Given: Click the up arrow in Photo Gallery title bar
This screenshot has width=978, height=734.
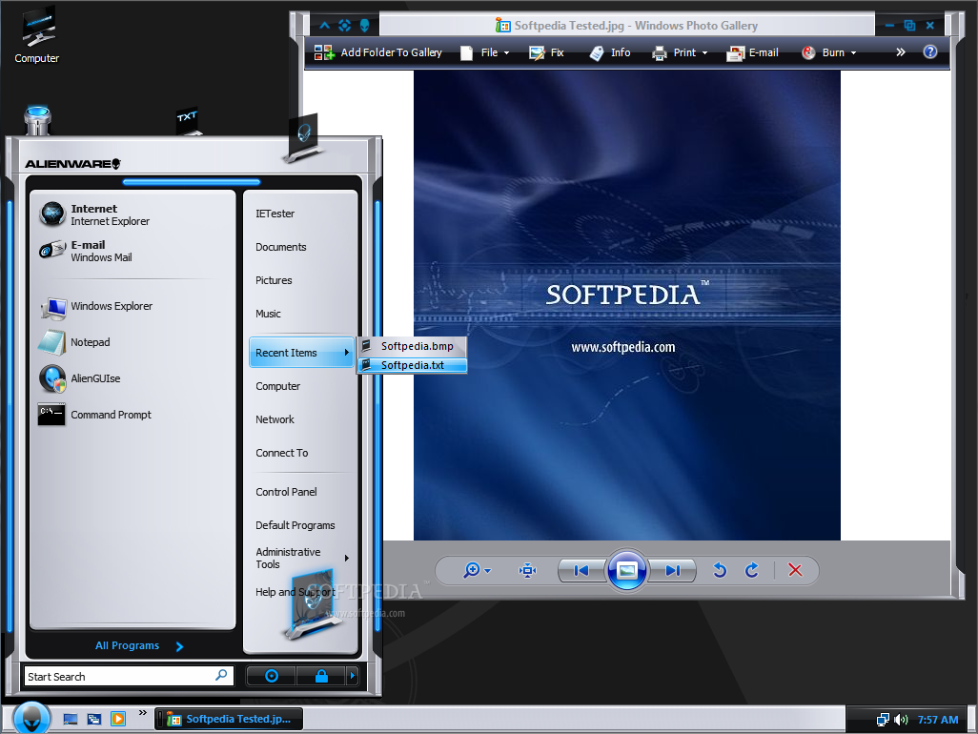Looking at the screenshot, I should [x=324, y=26].
